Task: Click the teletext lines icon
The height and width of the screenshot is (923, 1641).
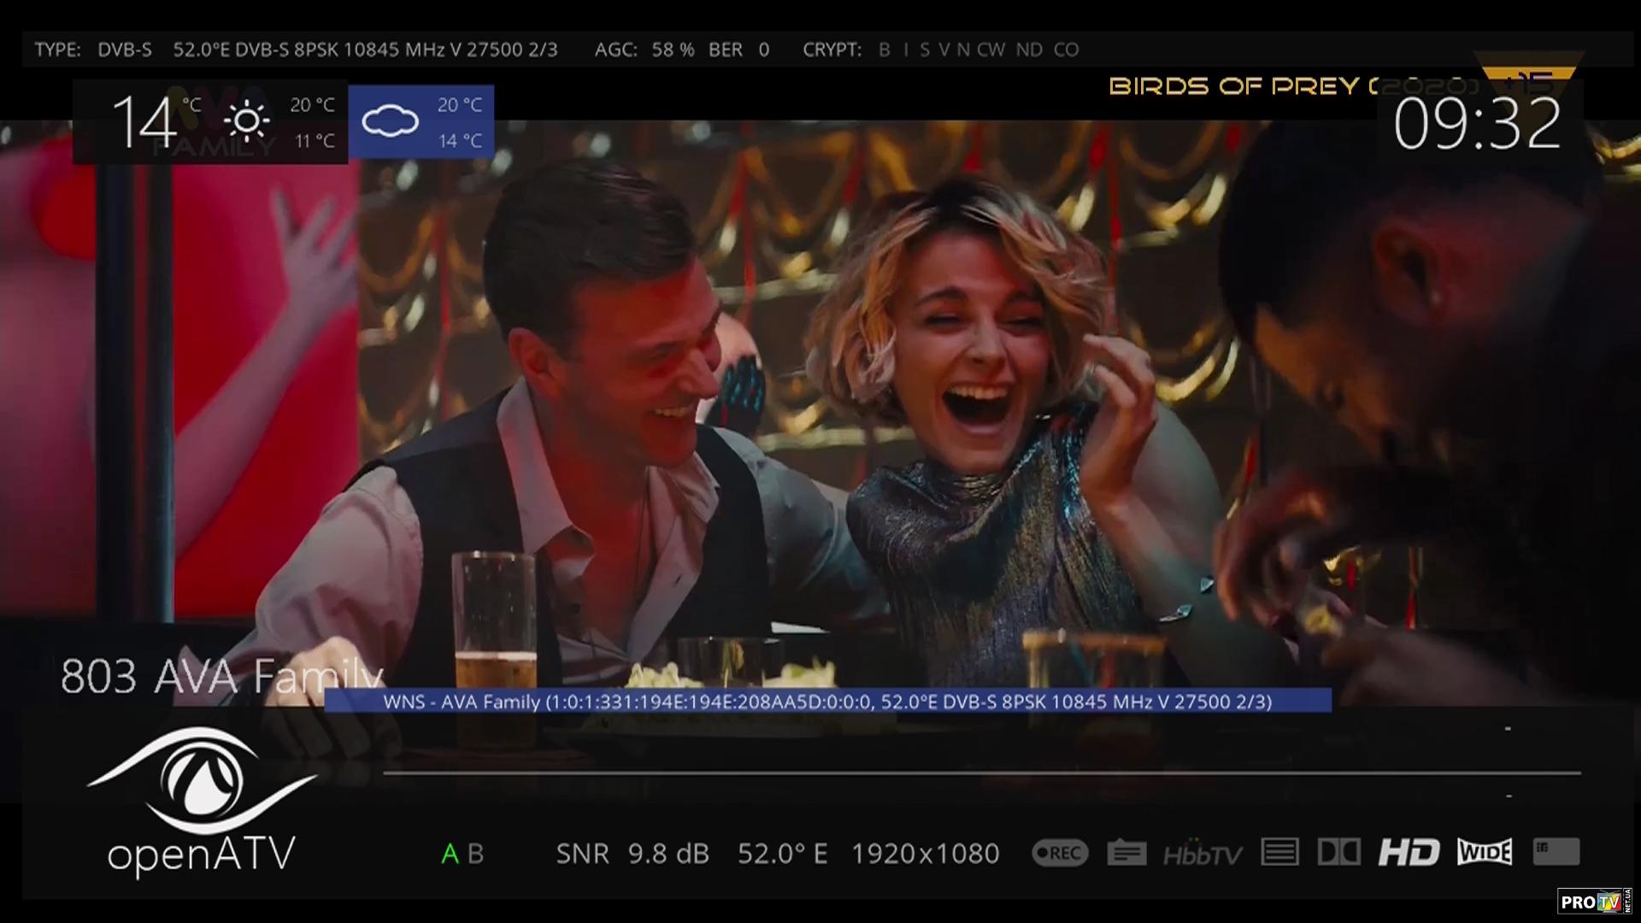Action: click(1279, 852)
